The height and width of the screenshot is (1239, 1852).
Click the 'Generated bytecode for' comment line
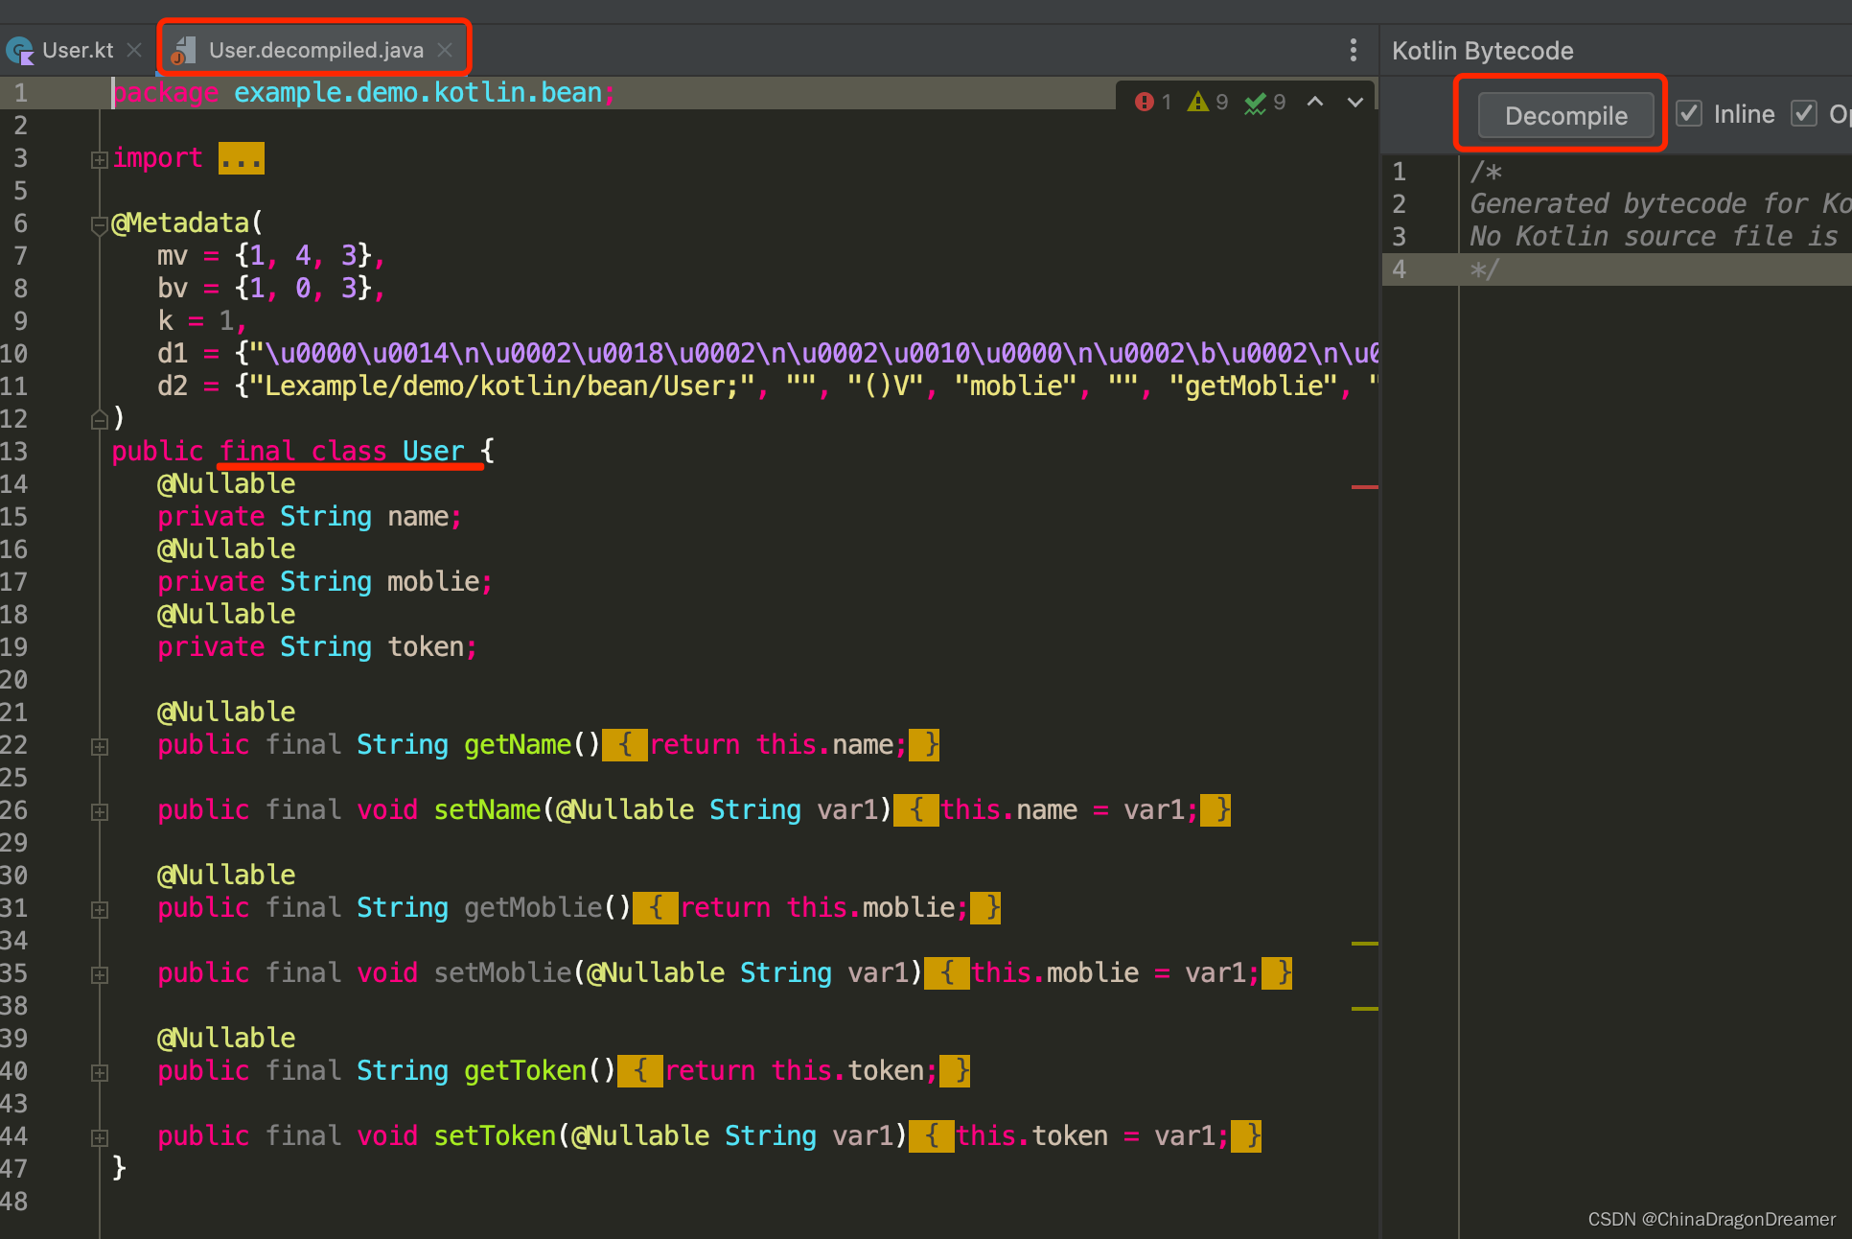(1658, 203)
